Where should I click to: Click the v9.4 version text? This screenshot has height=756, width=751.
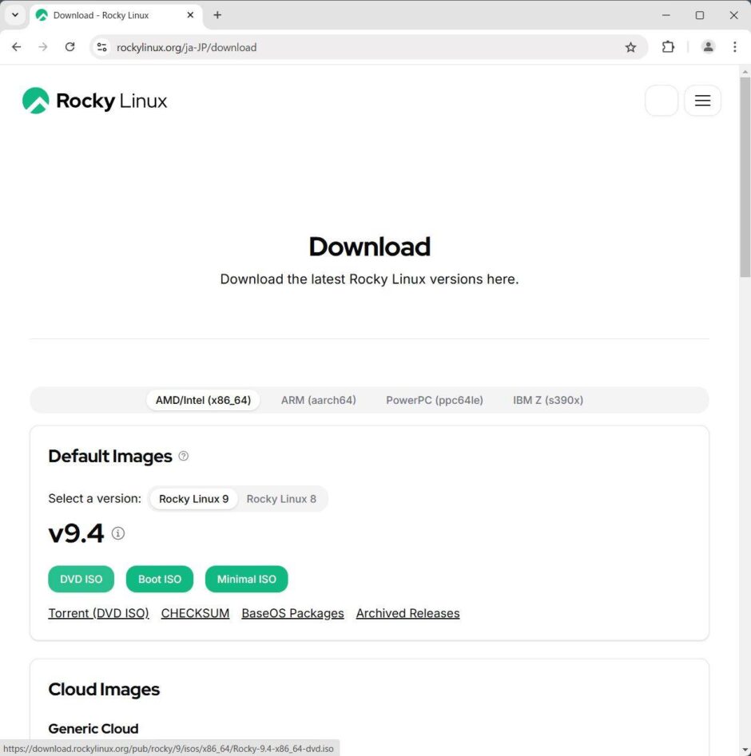(x=76, y=532)
